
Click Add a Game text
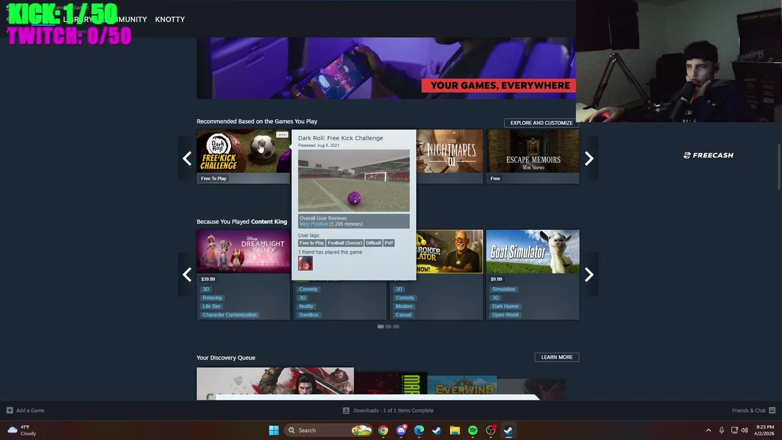point(30,411)
